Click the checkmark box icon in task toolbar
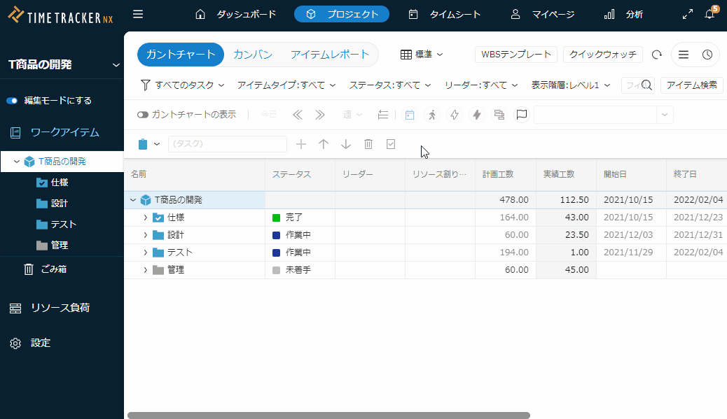The width and height of the screenshot is (727, 419). [391, 144]
